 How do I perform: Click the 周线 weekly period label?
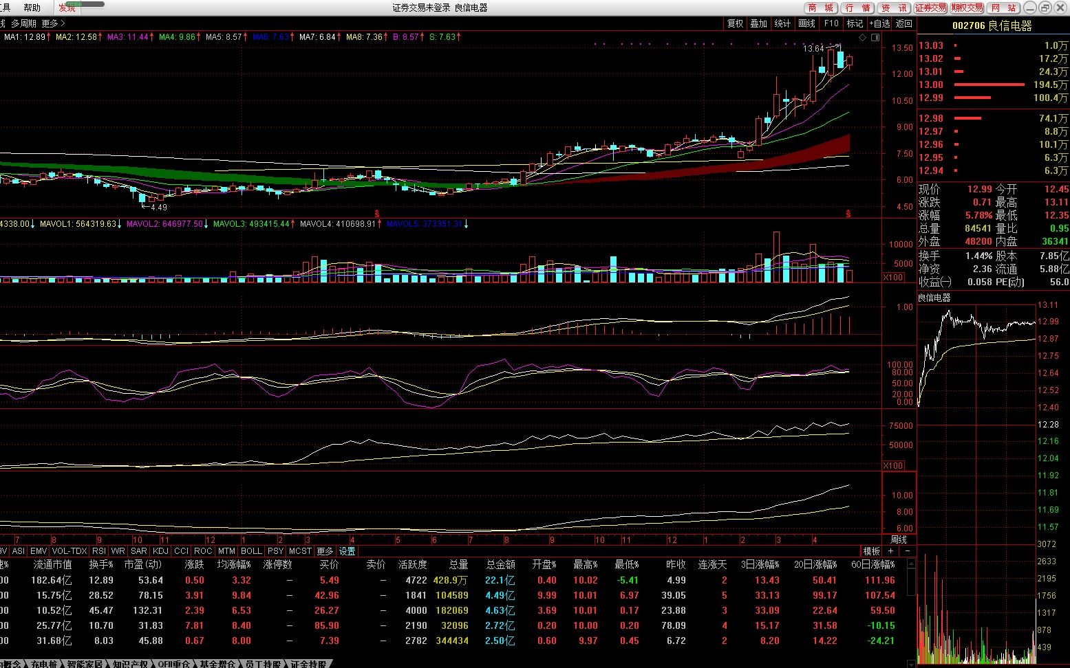[x=899, y=539]
